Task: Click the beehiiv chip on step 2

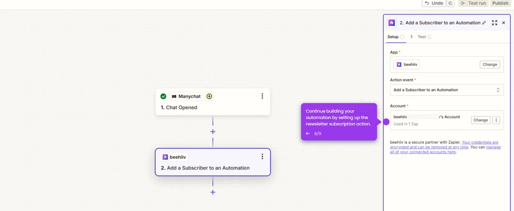Action: click(x=174, y=157)
